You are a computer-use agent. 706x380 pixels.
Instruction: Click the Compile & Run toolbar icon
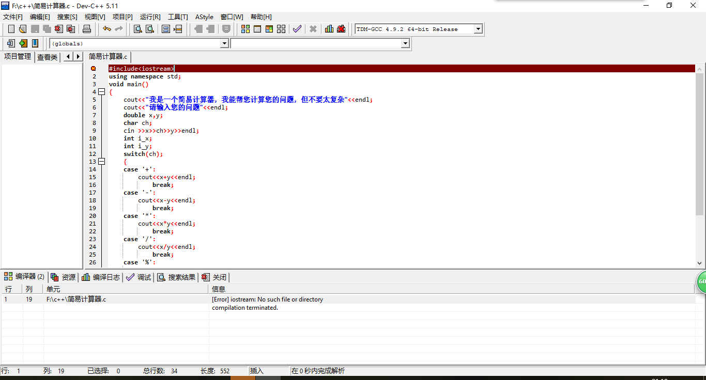tap(269, 29)
